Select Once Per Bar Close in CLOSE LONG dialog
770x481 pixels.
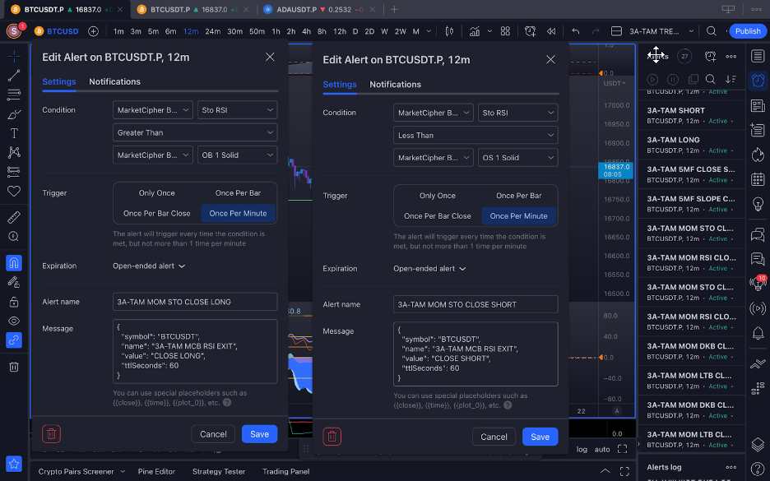(x=156, y=214)
